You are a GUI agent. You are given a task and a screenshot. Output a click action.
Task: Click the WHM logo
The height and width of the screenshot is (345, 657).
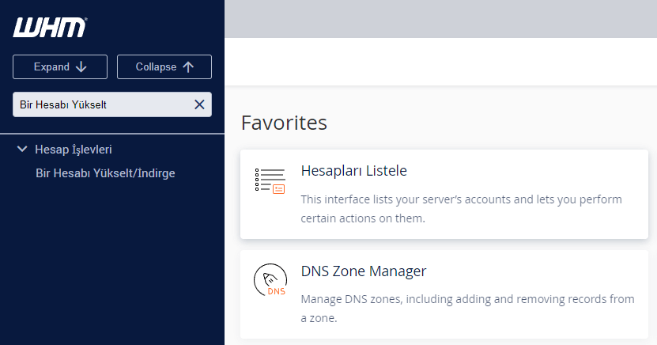50,28
